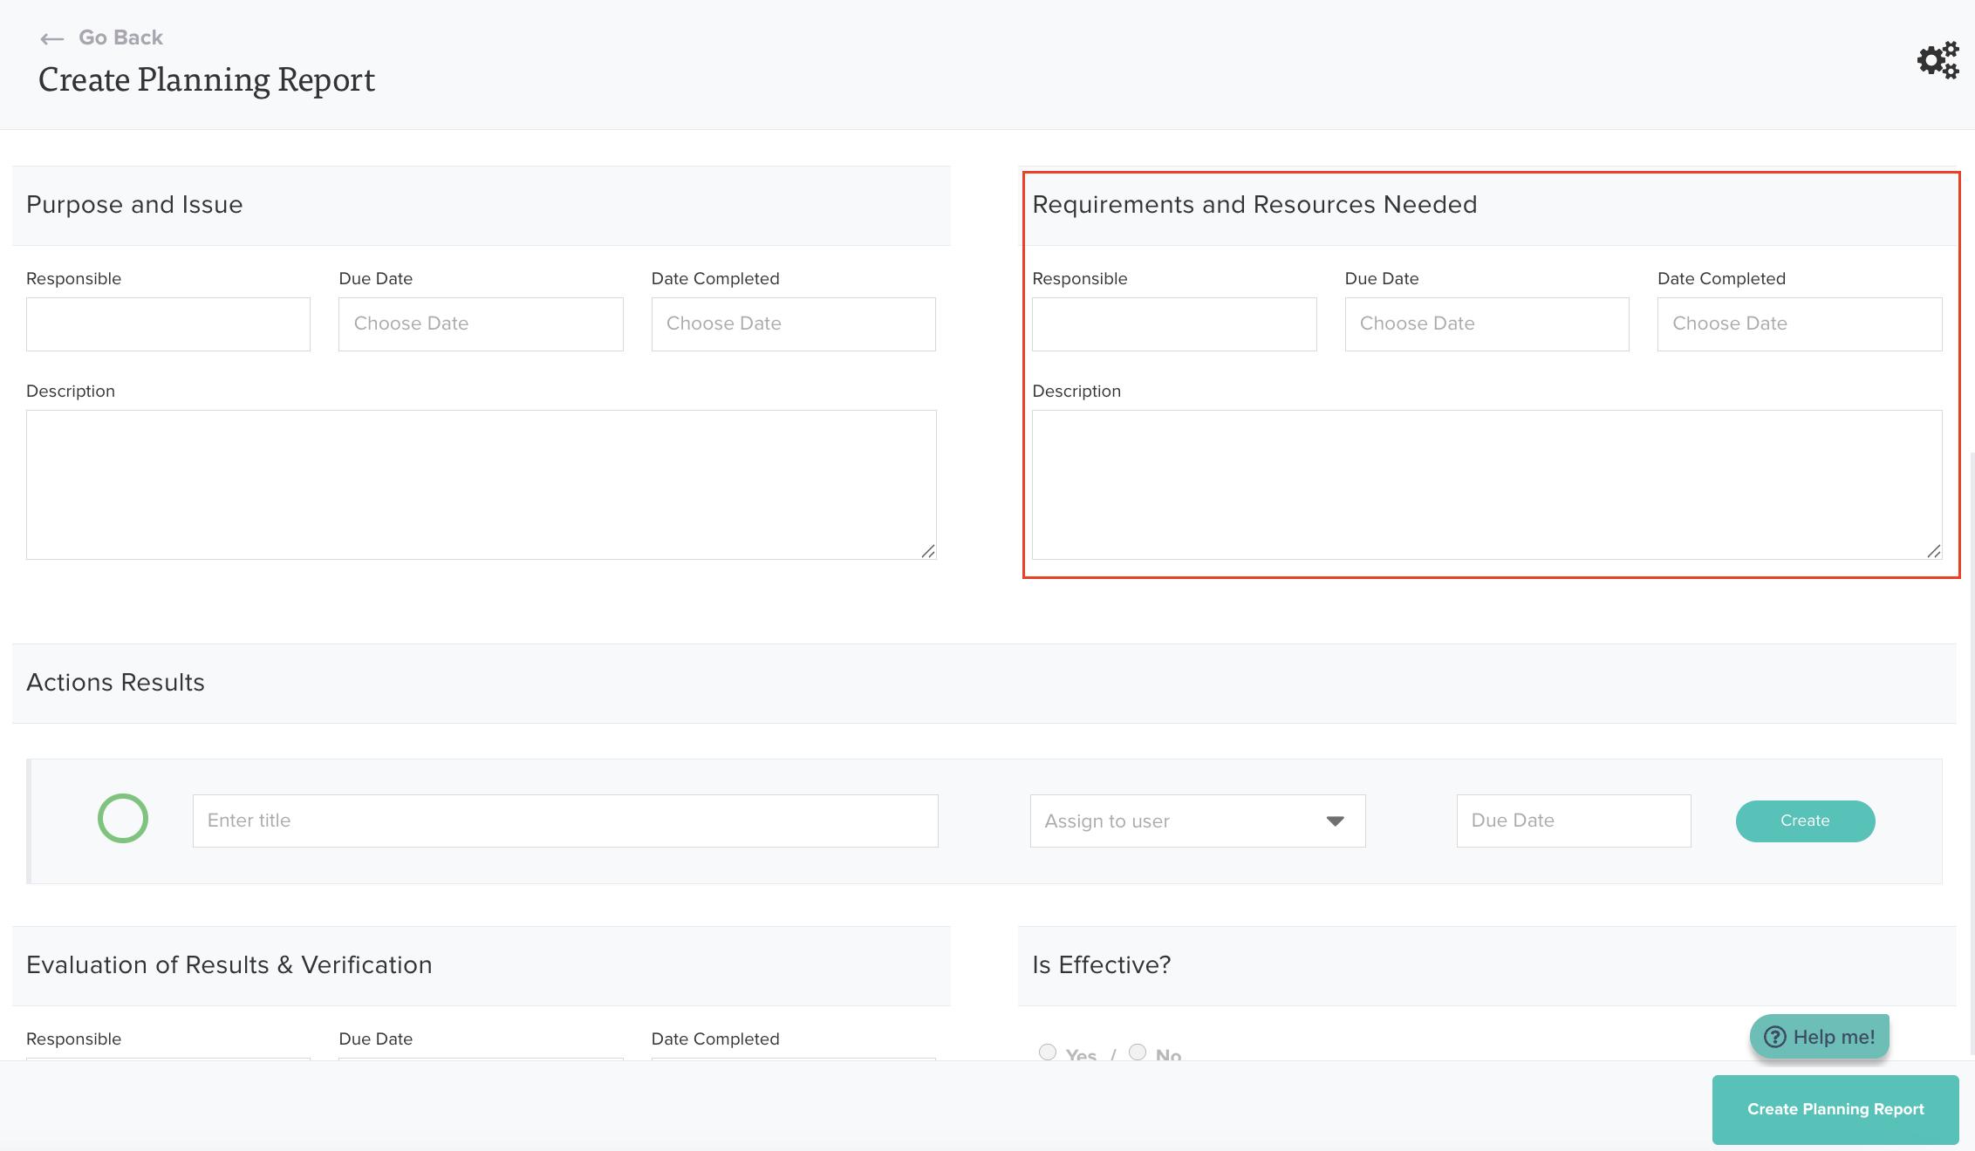Click the Go Back link

click(x=120, y=37)
